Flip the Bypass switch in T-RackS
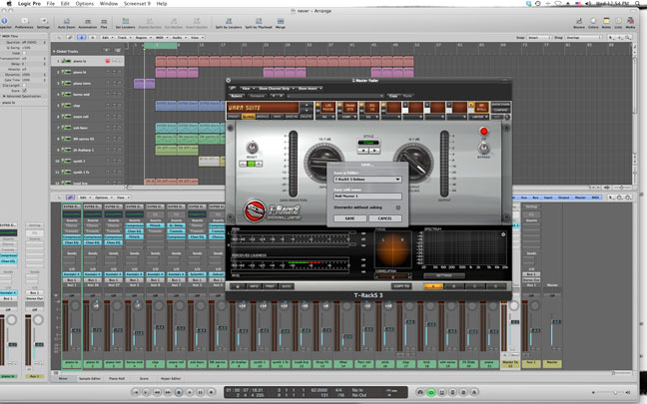This screenshot has width=647, height=404. (x=483, y=147)
